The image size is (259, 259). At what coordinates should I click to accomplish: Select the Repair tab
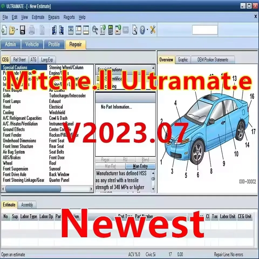tap(76, 45)
